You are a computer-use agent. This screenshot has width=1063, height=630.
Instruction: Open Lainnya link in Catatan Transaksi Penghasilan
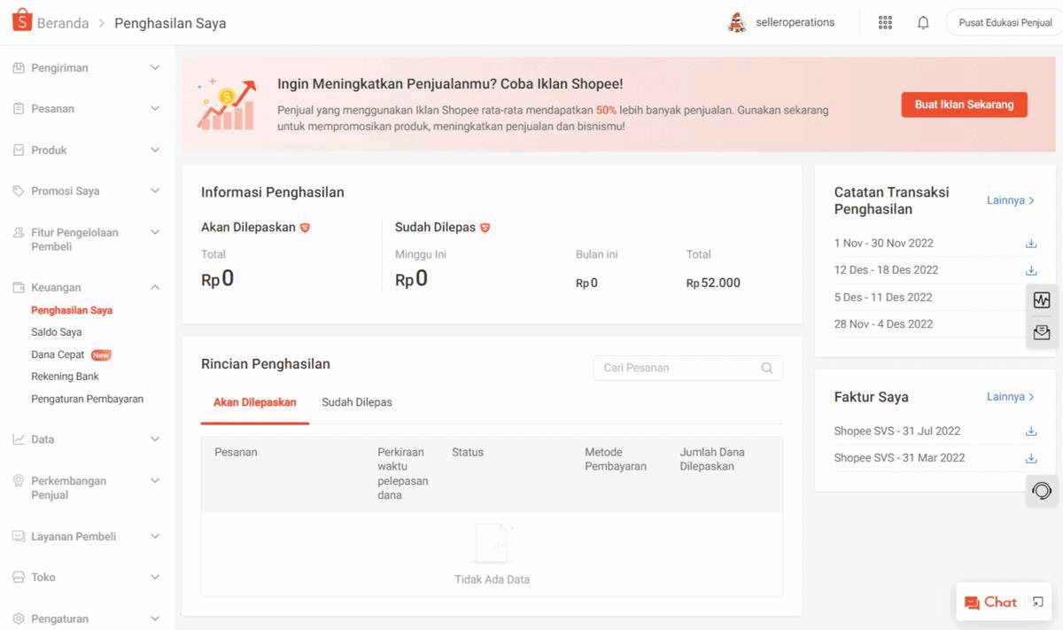(x=1010, y=200)
